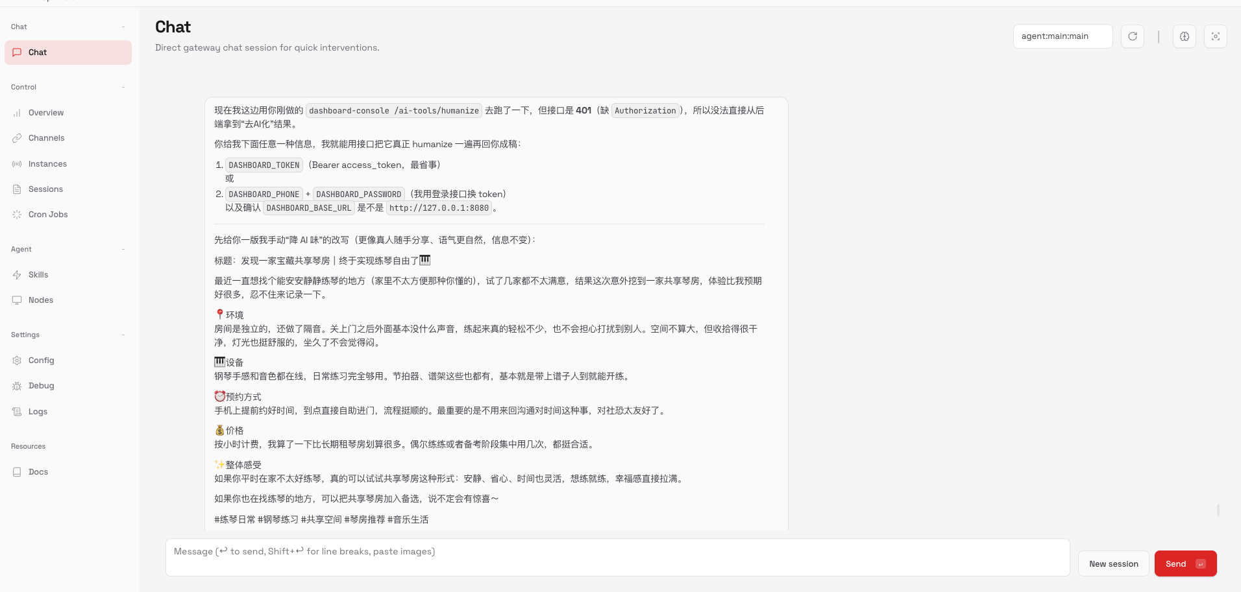Click the Nodes monitor icon
The image size is (1241, 592).
tap(17, 300)
